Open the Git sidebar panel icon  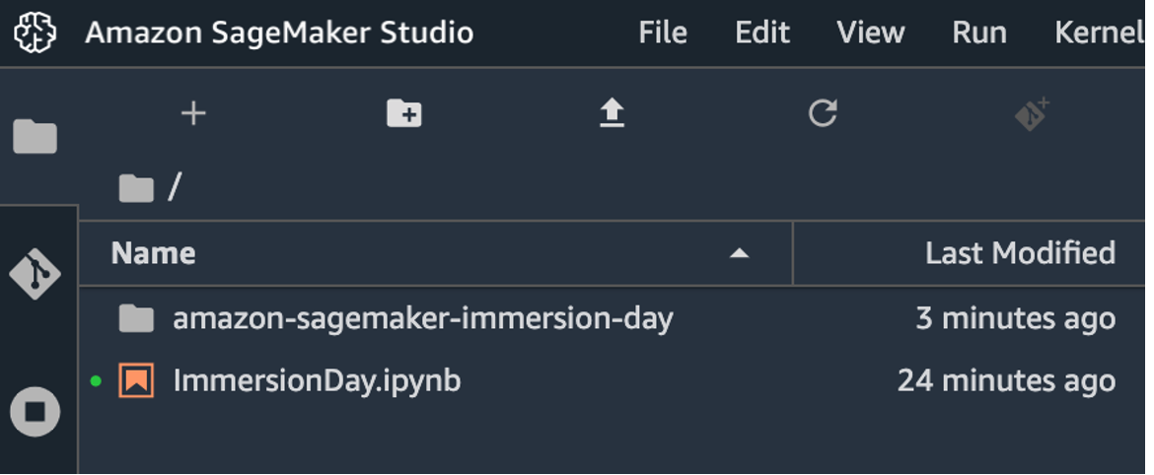(35, 274)
